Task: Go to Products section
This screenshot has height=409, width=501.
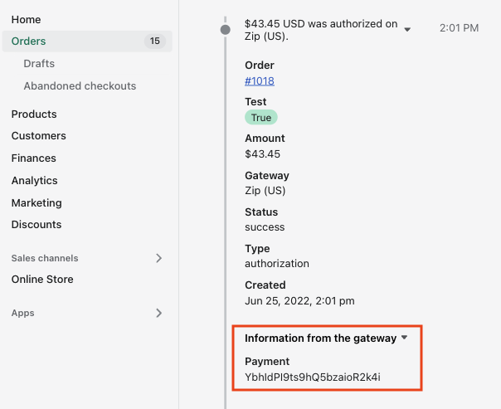Action: tap(34, 114)
